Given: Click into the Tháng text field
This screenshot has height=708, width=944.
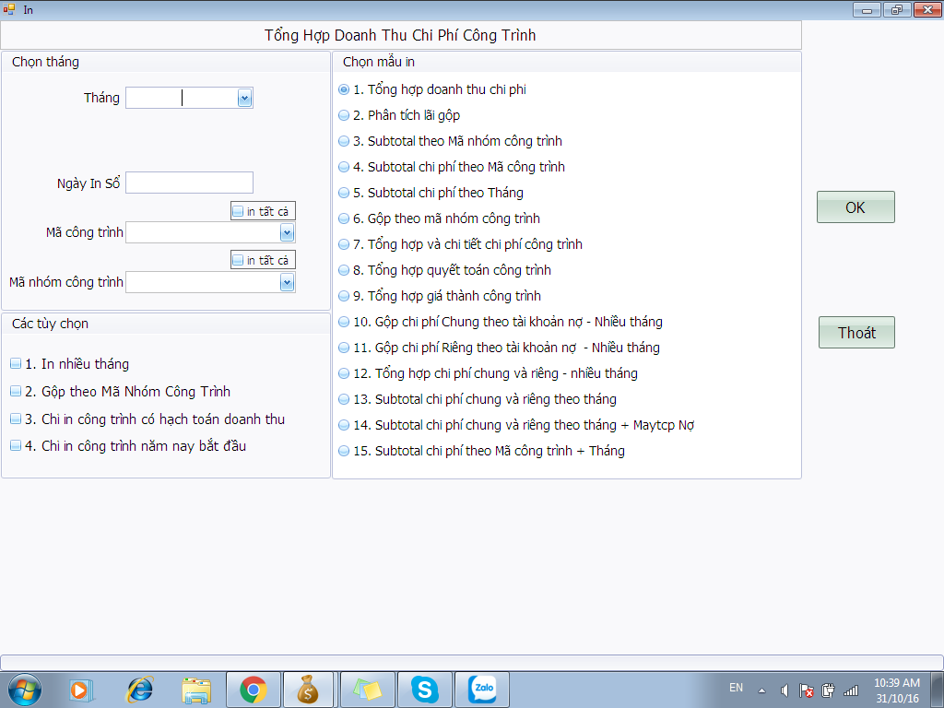Looking at the screenshot, I should point(182,98).
